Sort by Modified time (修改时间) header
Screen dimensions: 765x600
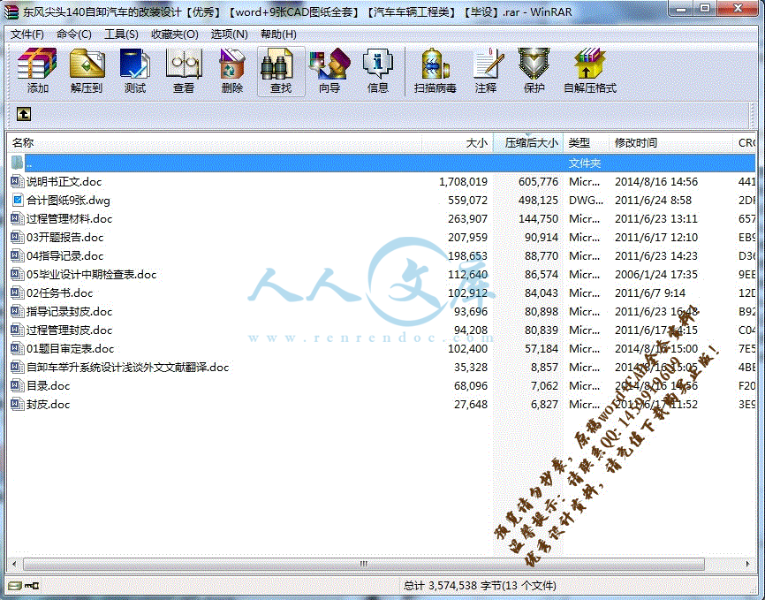click(x=670, y=142)
